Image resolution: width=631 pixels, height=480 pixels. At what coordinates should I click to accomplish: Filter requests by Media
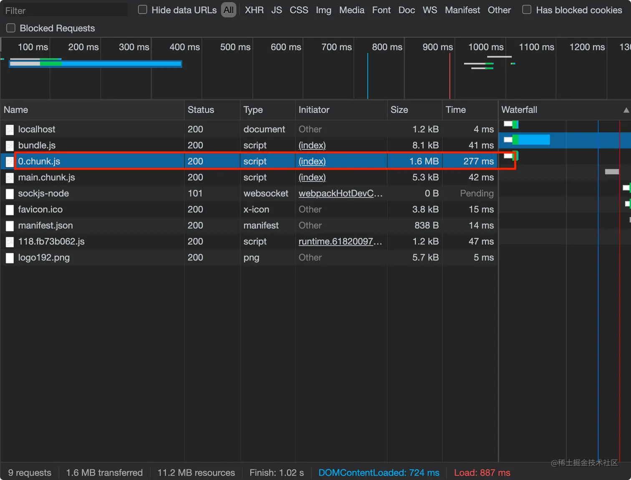point(352,10)
